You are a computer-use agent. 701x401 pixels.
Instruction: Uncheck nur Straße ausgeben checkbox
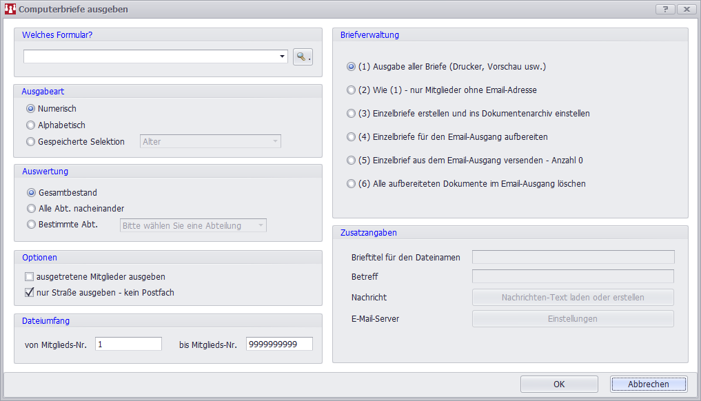pyautogui.click(x=30, y=292)
